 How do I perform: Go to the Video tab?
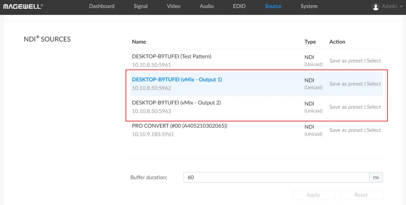pyautogui.click(x=174, y=6)
